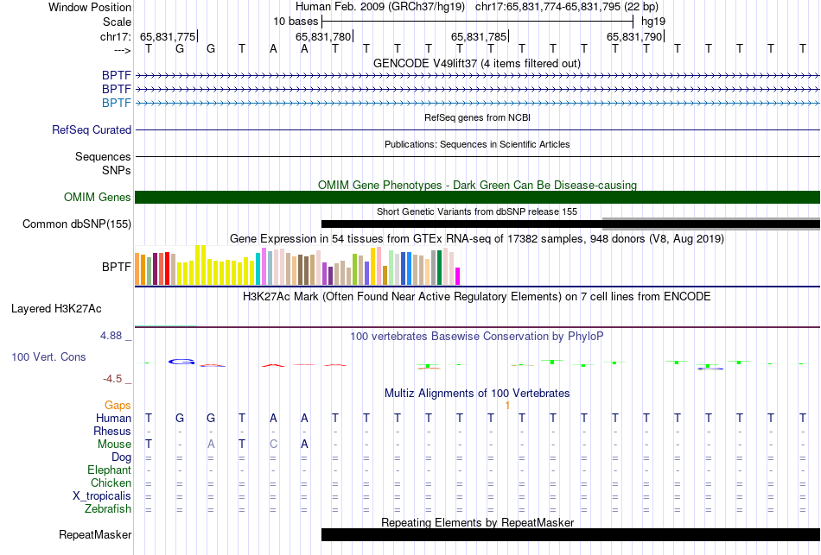This screenshot has height=555, width=821.
Task: Select the Zebrafish alignment row label
Action: pyautogui.click(x=108, y=508)
